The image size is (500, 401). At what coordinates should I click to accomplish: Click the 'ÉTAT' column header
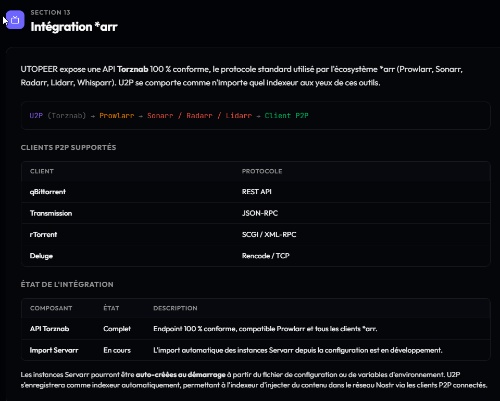111,308
